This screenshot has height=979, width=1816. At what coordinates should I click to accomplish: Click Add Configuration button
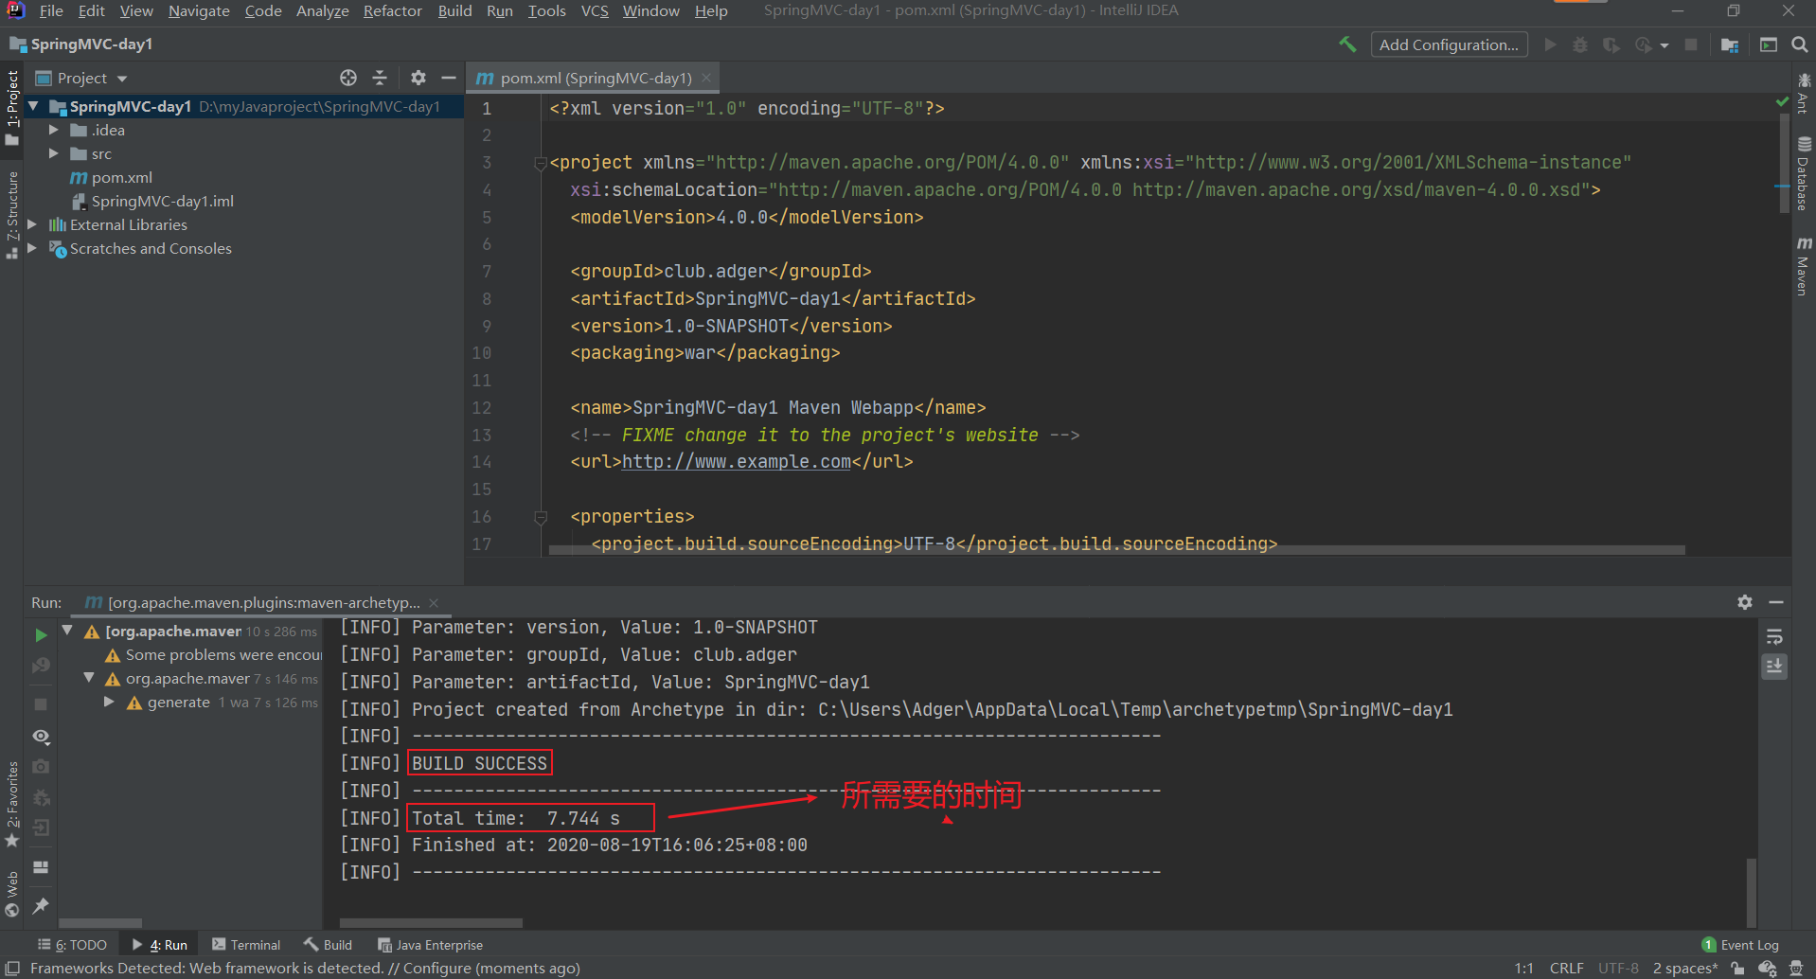tap(1449, 44)
